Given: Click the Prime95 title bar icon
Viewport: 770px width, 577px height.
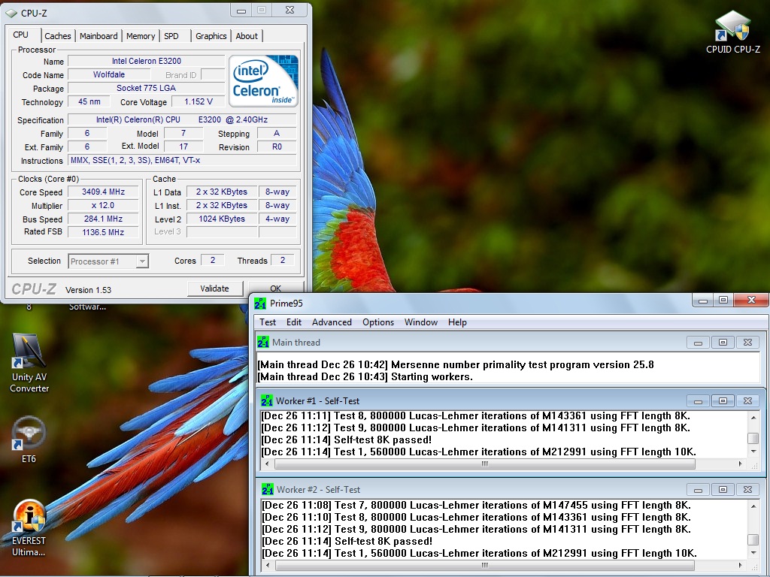Looking at the screenshot, I should pyautogui.click(x=259, y=304).
